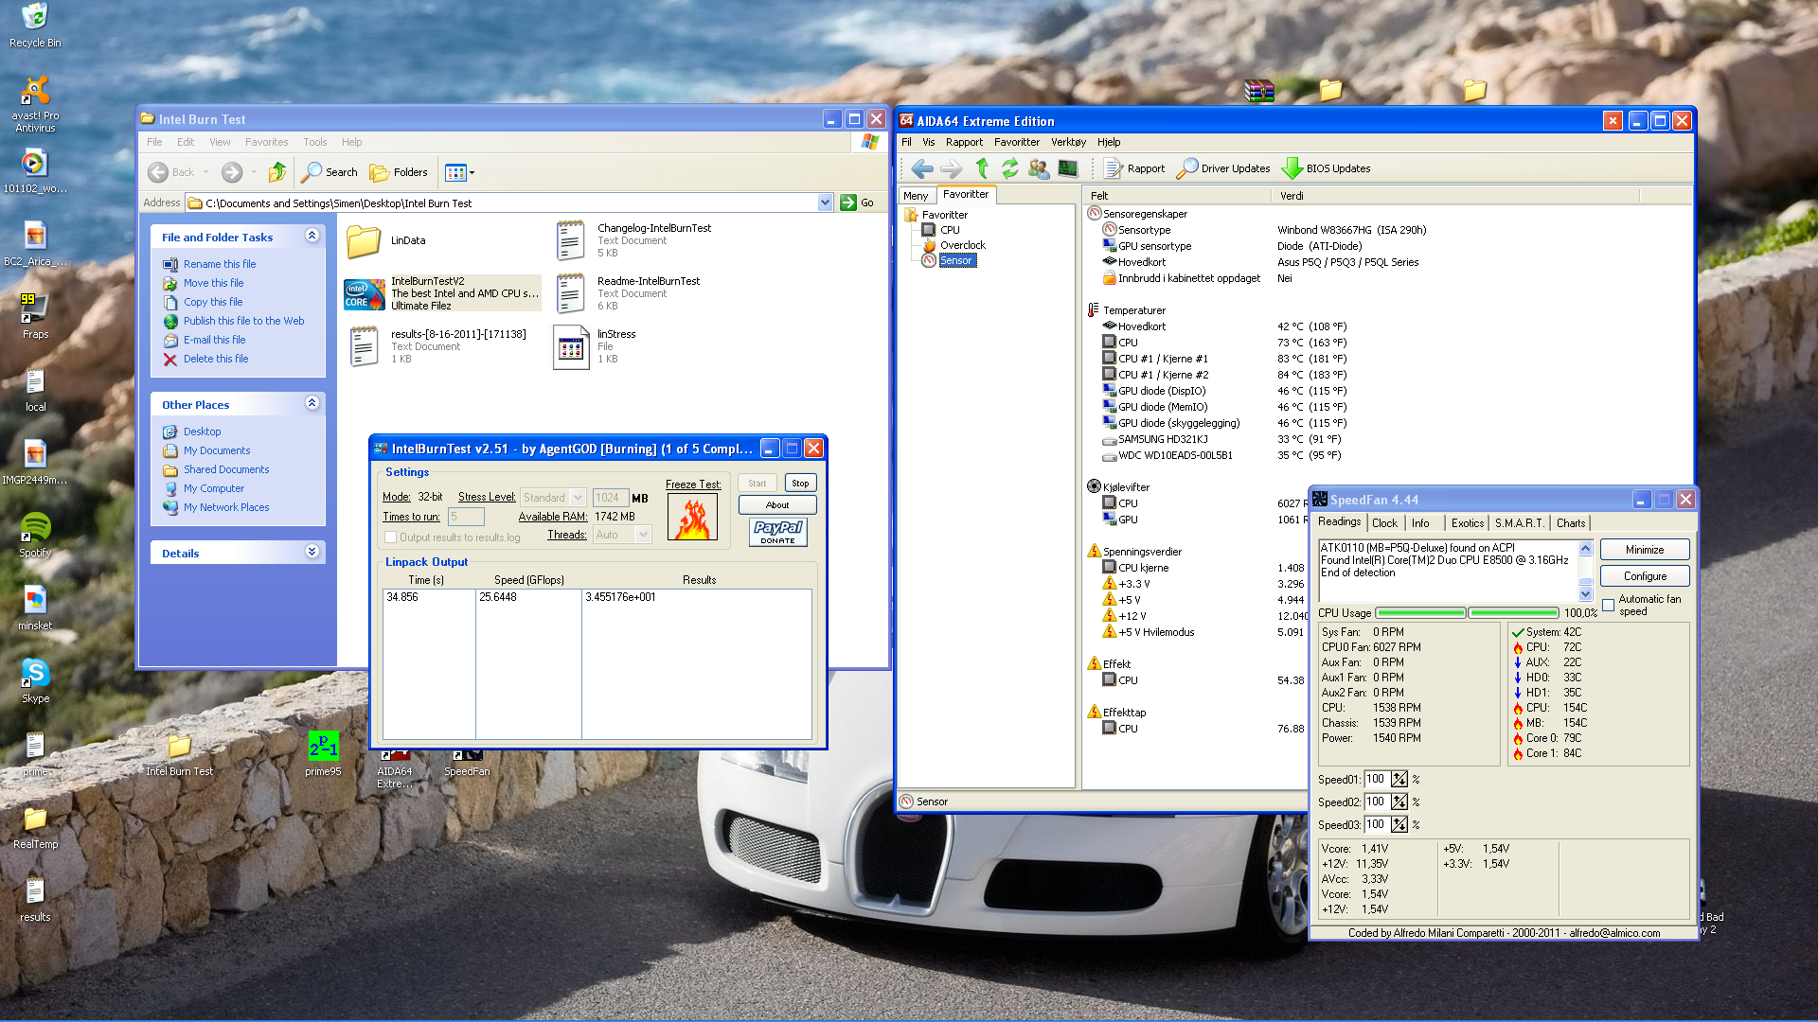Select the results-[8-16-2011] text file

[437, 346]
